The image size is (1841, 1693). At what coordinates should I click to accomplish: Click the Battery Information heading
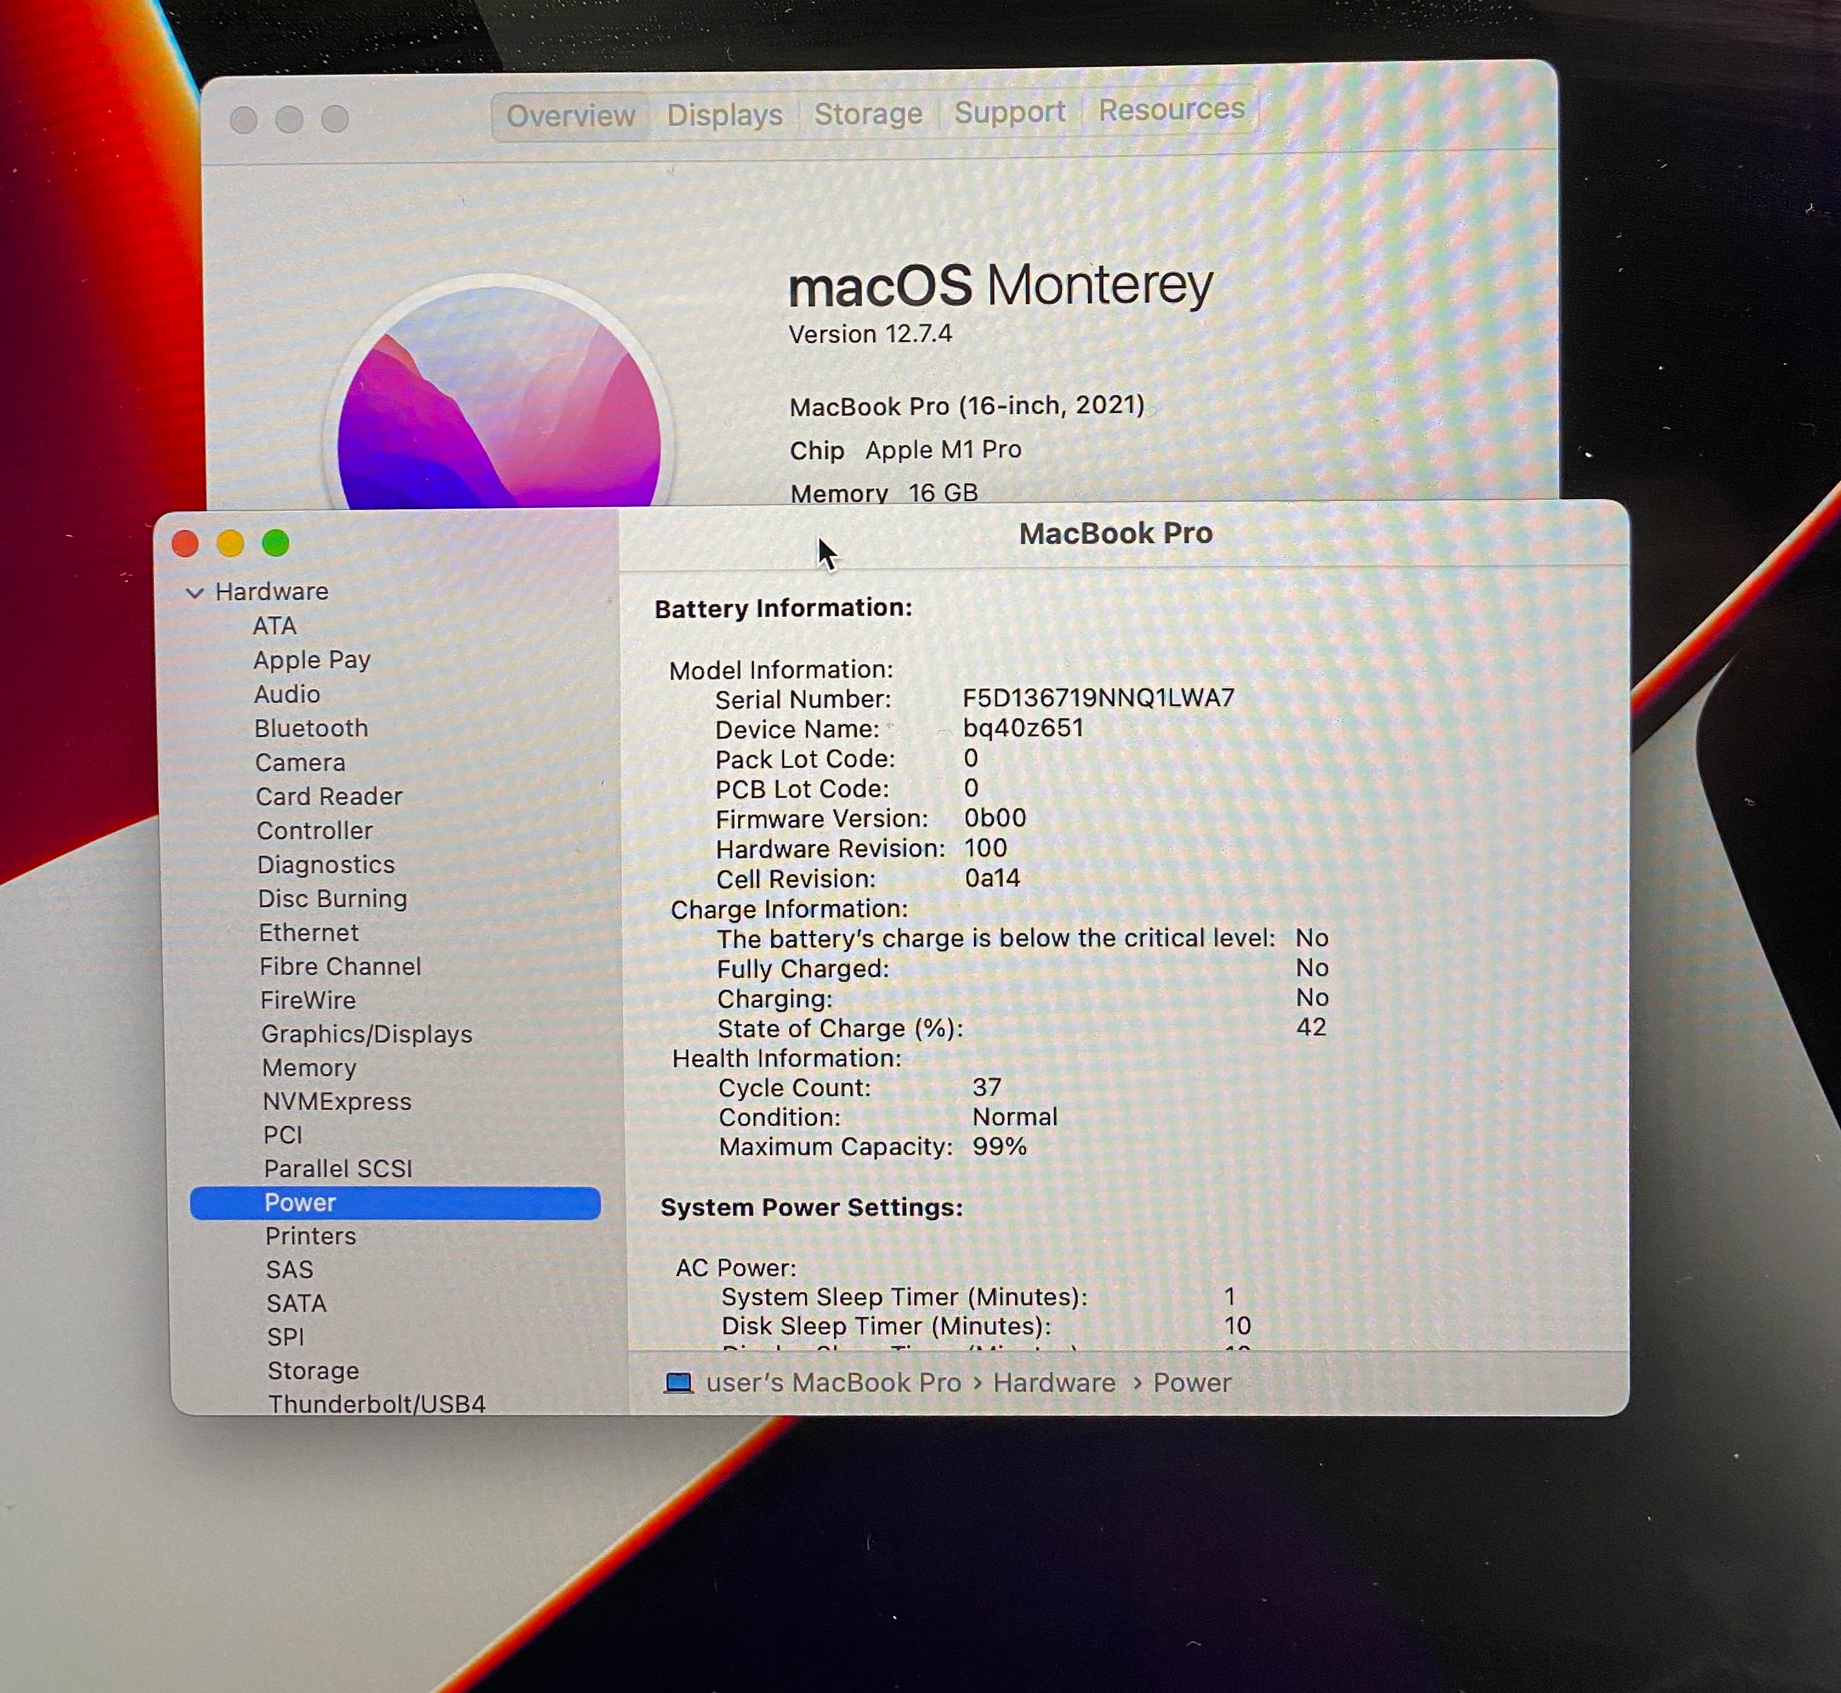(x=783, y=609)
